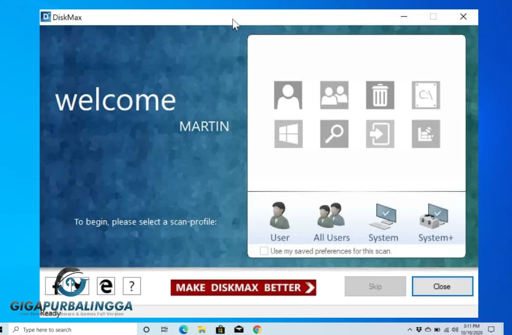Open the Edge browser link icon in DiskMax
This screenshot has height=335, width=512.
[106, 286]
